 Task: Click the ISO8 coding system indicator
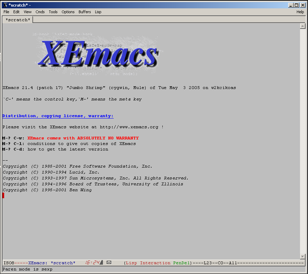[x=8, y=263]
